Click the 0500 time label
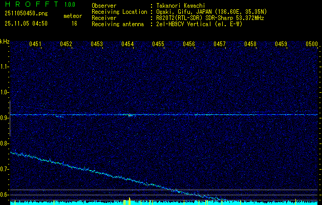 coord(312,45)
